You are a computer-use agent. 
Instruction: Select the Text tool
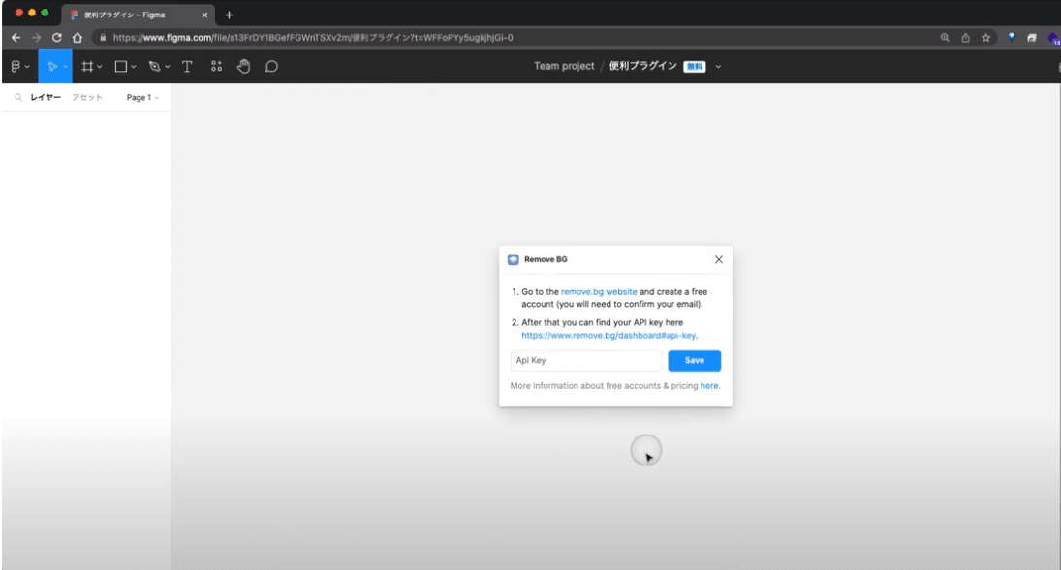tap(187, 66)
